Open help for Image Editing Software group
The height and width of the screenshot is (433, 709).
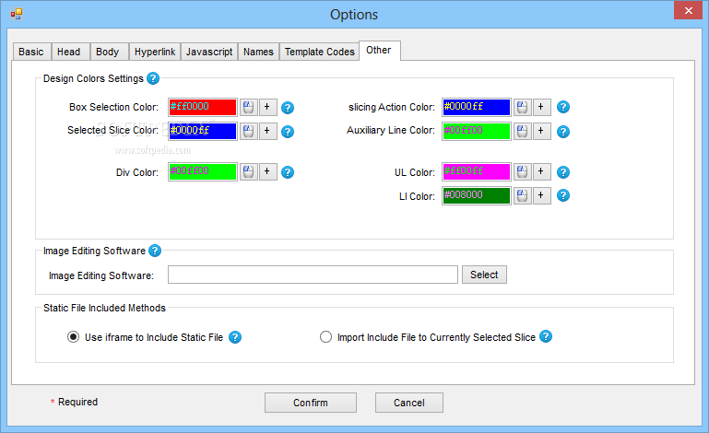[x=155, y=251]
